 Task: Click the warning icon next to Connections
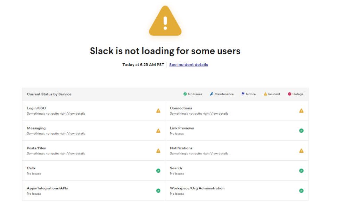coord(301,110)
